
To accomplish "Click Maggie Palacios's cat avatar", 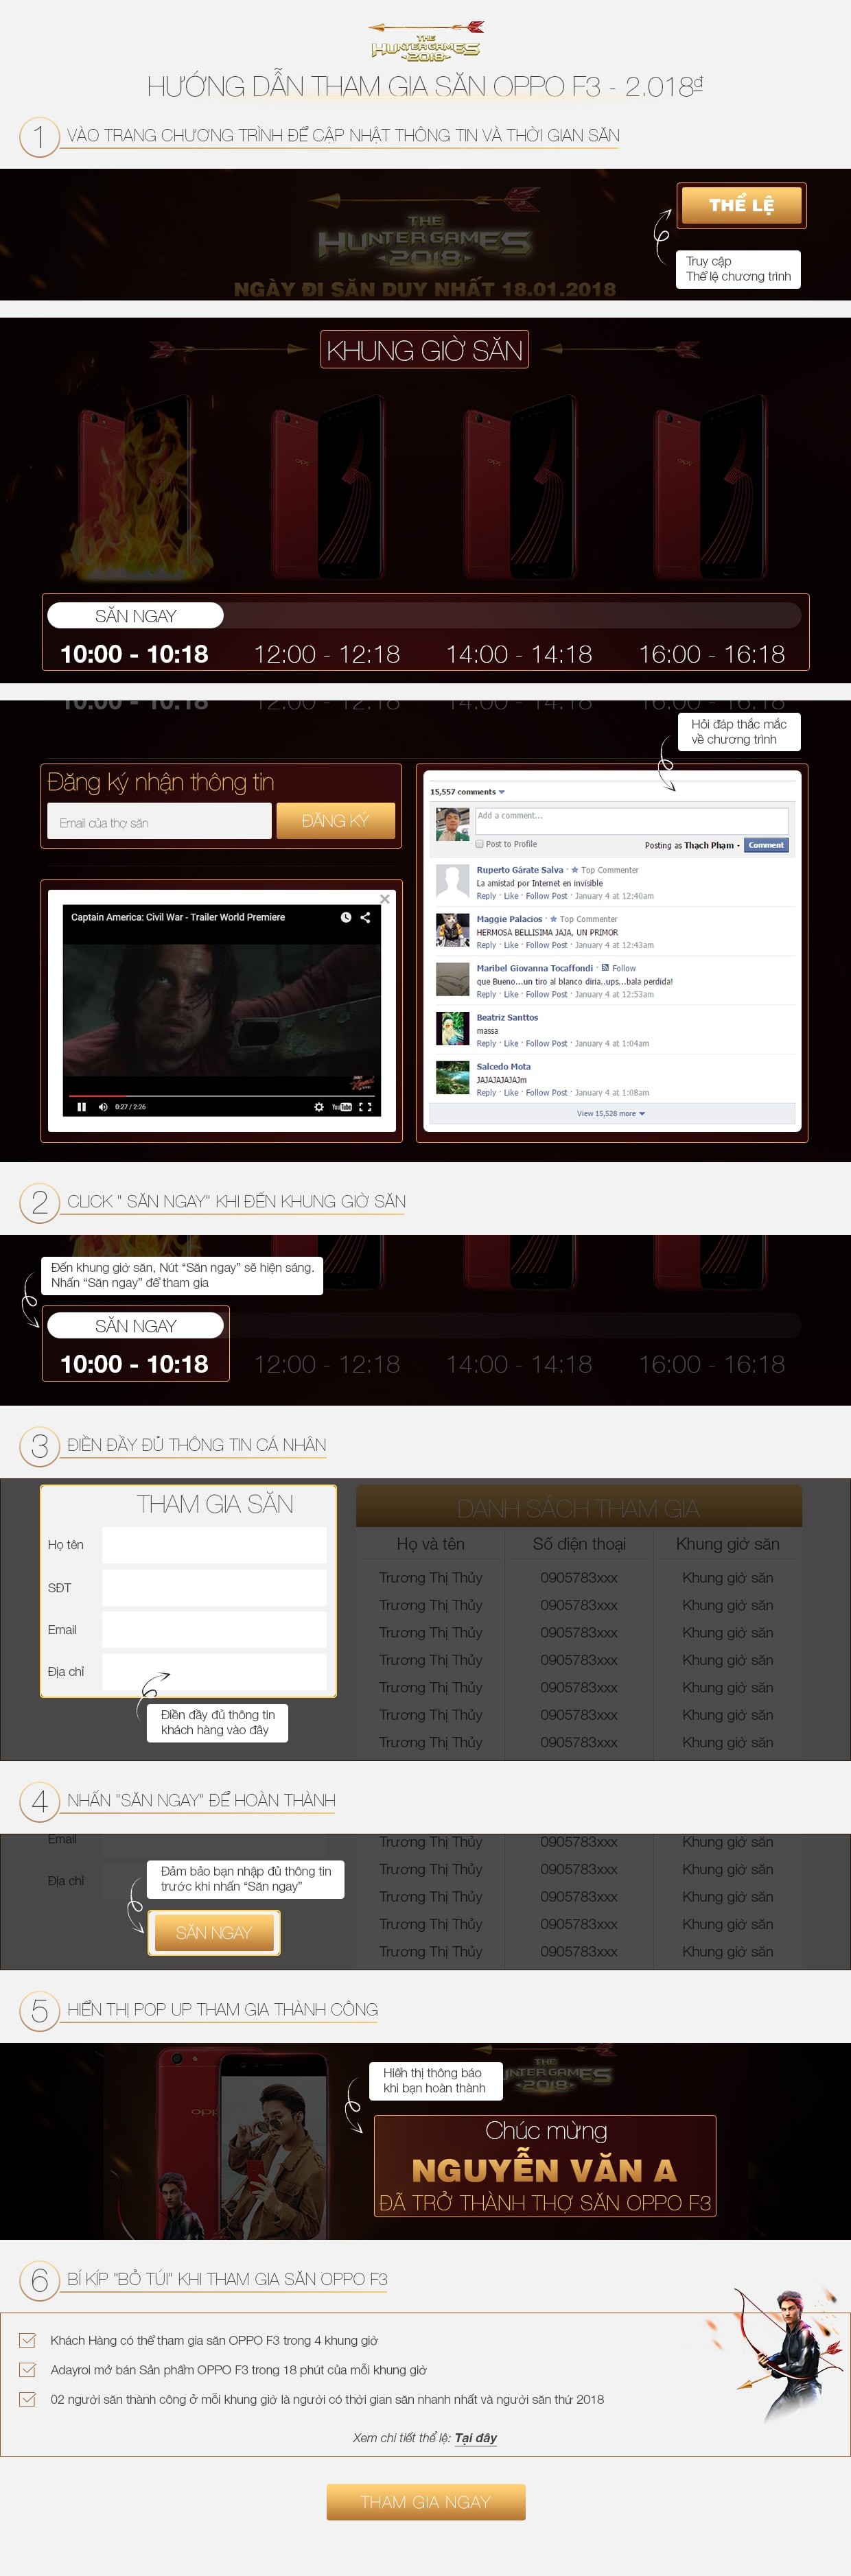I will click(x=453, y=930).
